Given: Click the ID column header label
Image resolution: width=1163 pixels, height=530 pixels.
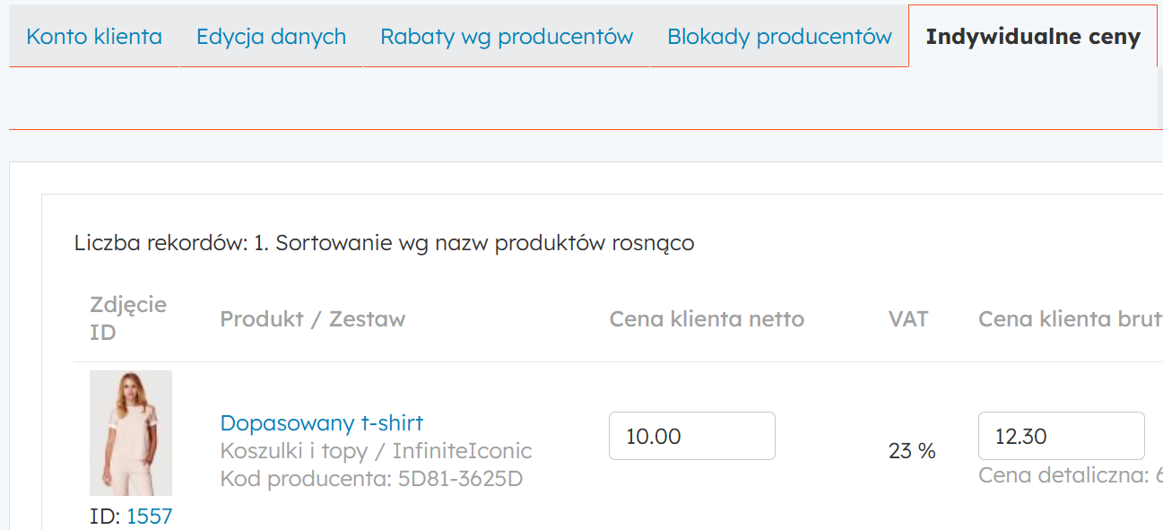Looking at the screenshot, I should (x=103, y=333).
